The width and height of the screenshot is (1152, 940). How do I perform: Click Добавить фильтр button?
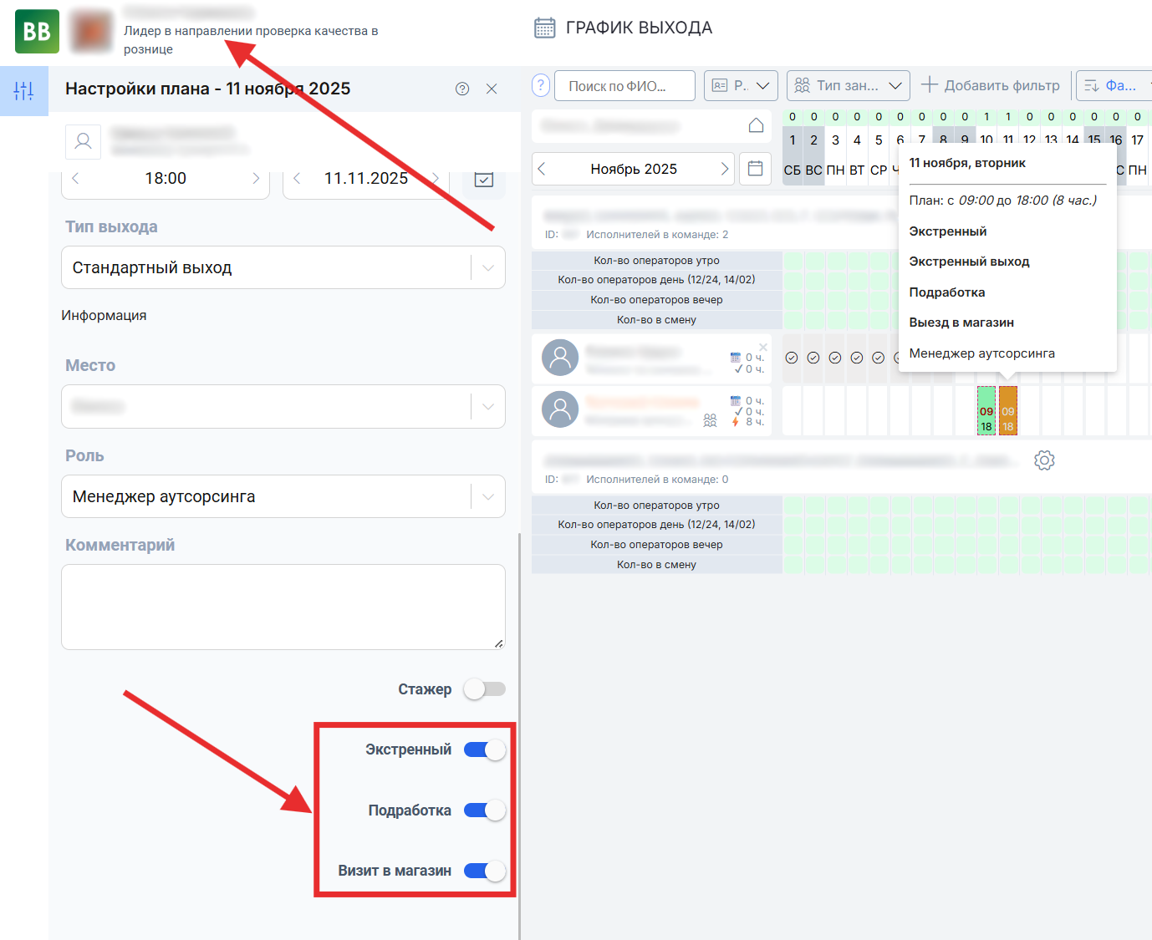point(991,85)
